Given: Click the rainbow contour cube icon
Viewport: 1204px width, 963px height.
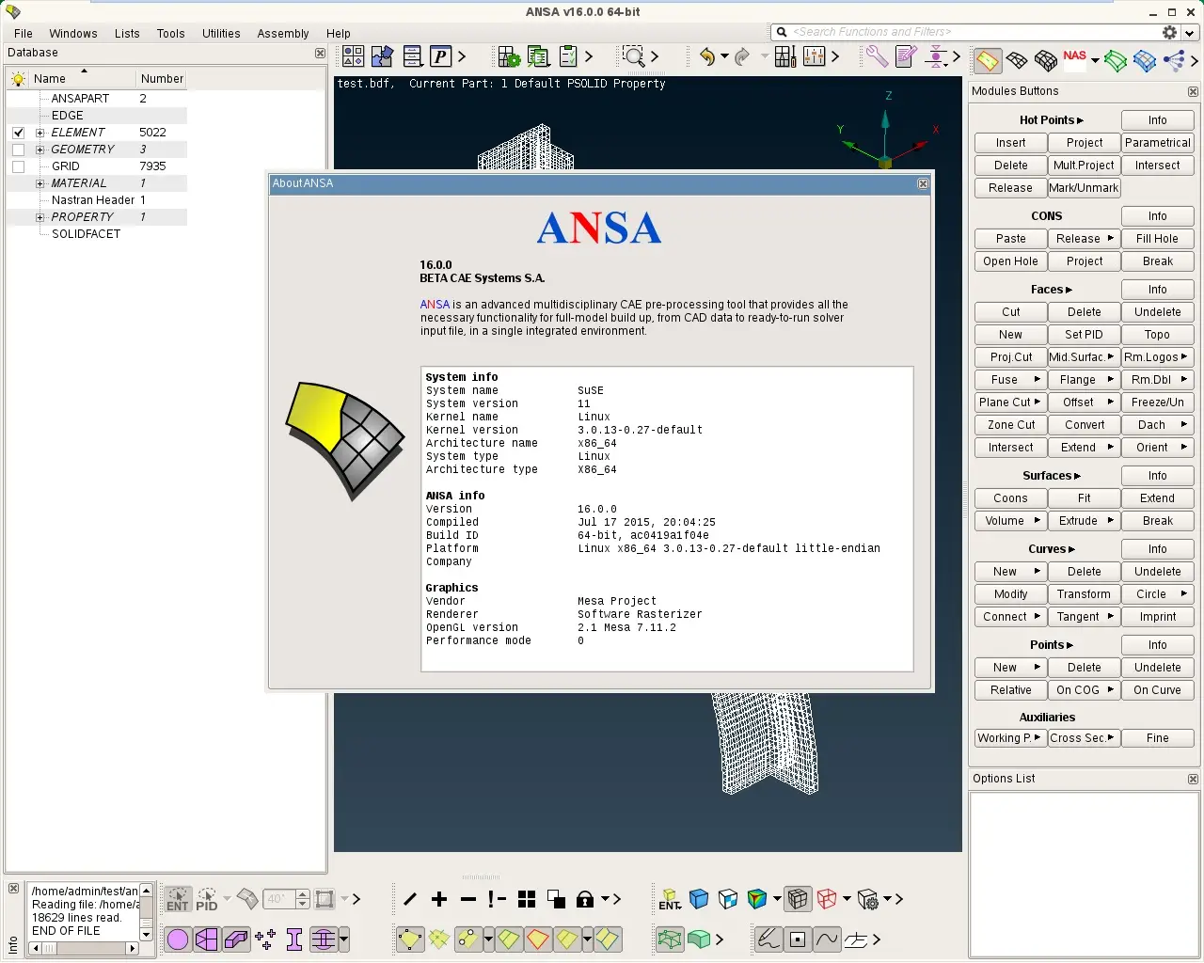Looking at the screenshot, I should (x=757, y=899).
